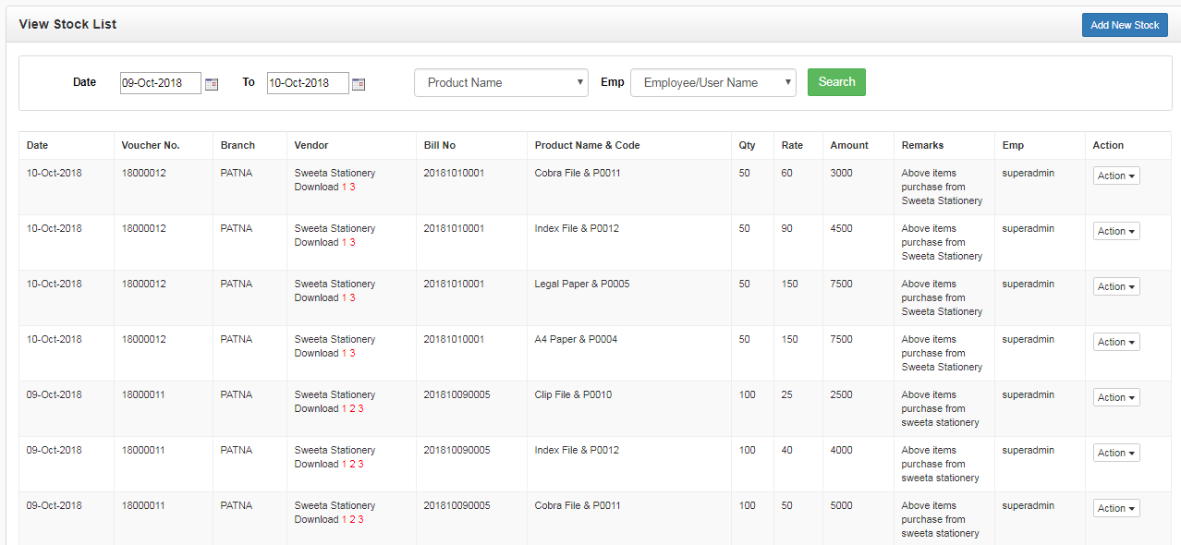Image resolution: width=1181 pixels, height=545 pixels.
Task: Click voucher 18000011 in Clip File row
Action: point(143,394)
